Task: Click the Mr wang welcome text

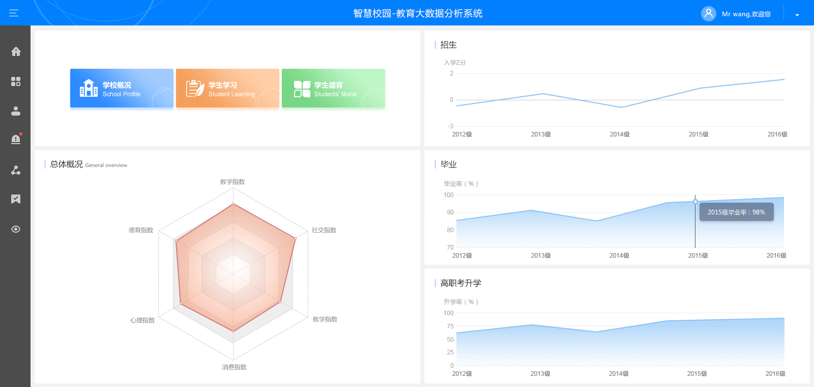Action: click(746, 14)
